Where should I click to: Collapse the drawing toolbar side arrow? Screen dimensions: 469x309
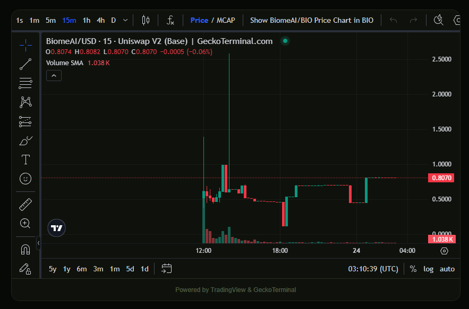(x=38, y=243)
